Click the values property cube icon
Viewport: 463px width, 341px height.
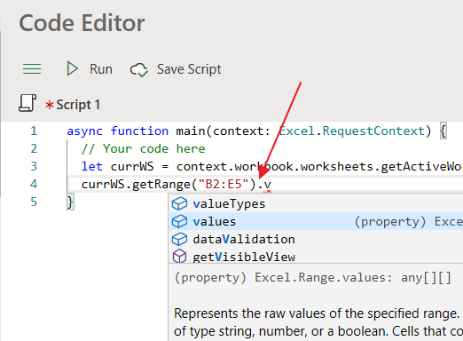tap(179, 221)
